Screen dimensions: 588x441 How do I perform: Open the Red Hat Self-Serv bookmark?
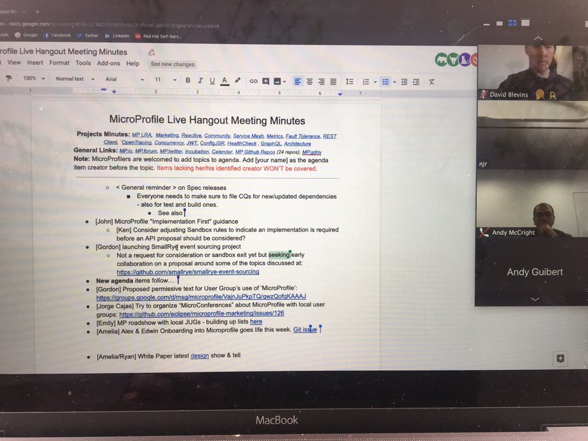[158, 36]
